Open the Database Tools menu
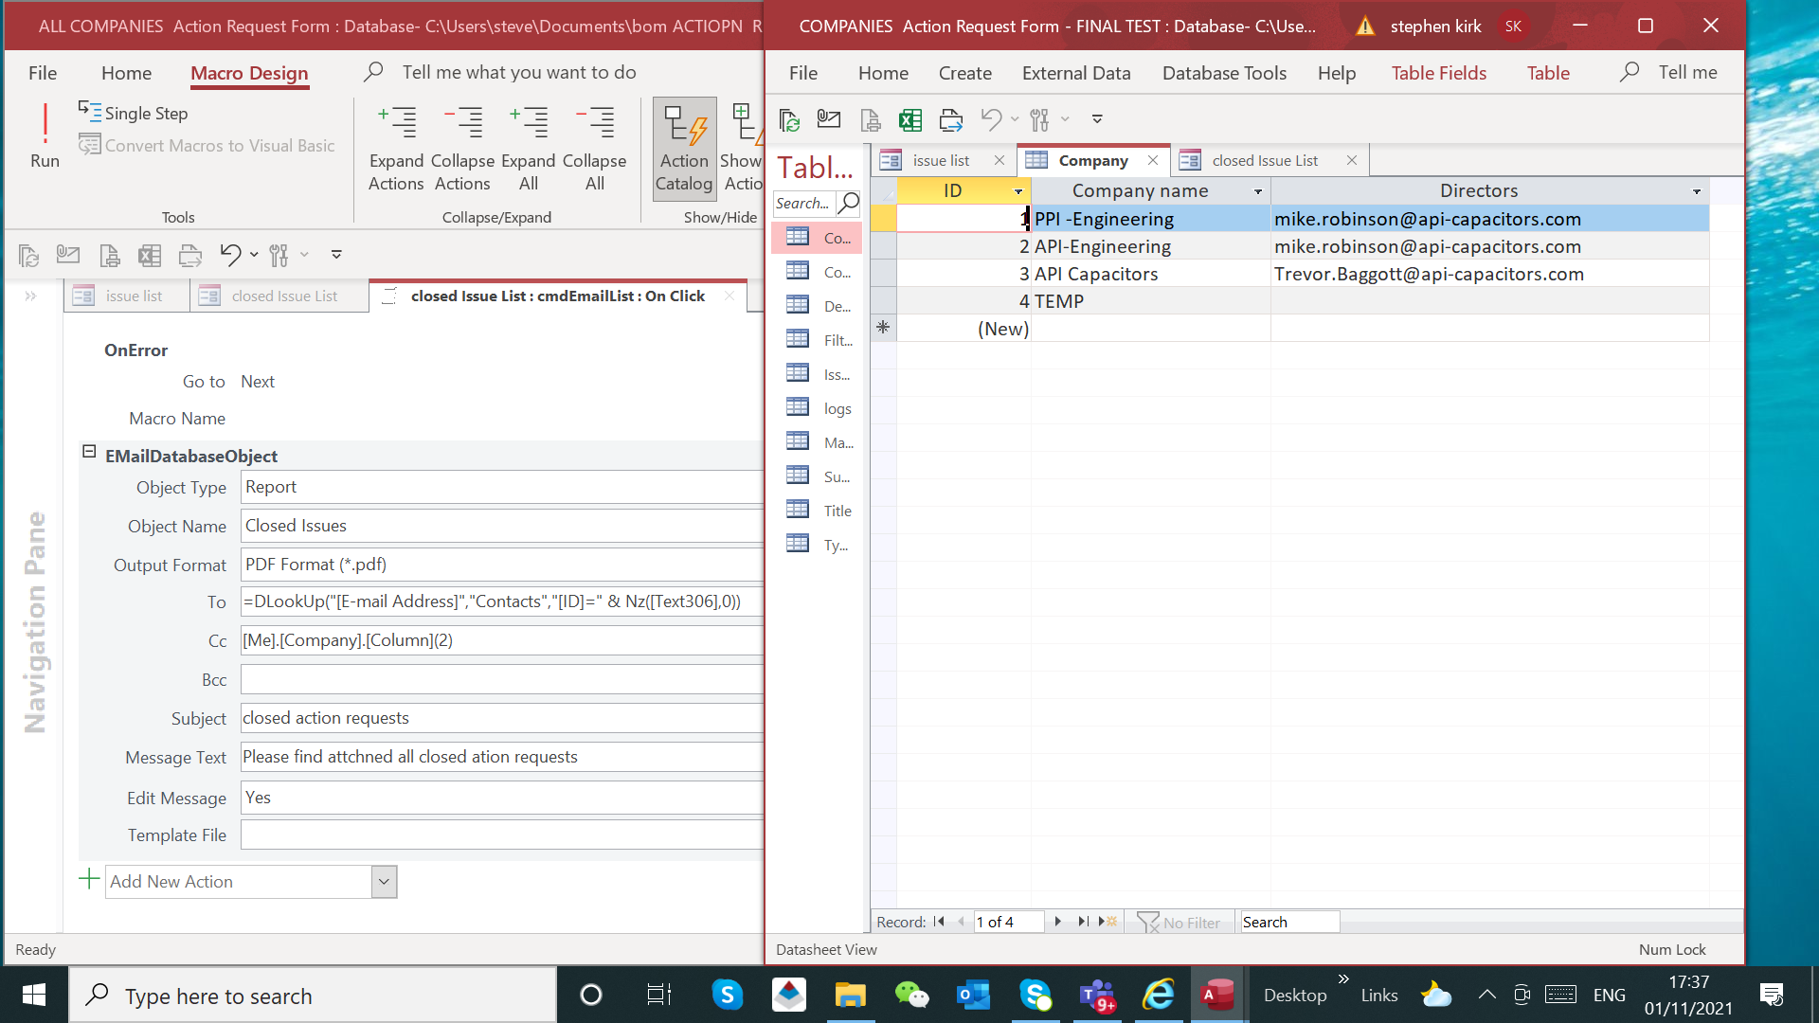 (1224, 72)
